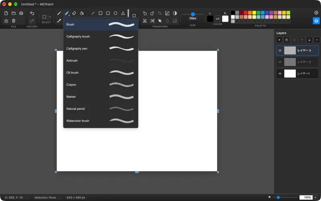Select Calligraphy pen from the menu
321x201 pixels.
(101, 49)
